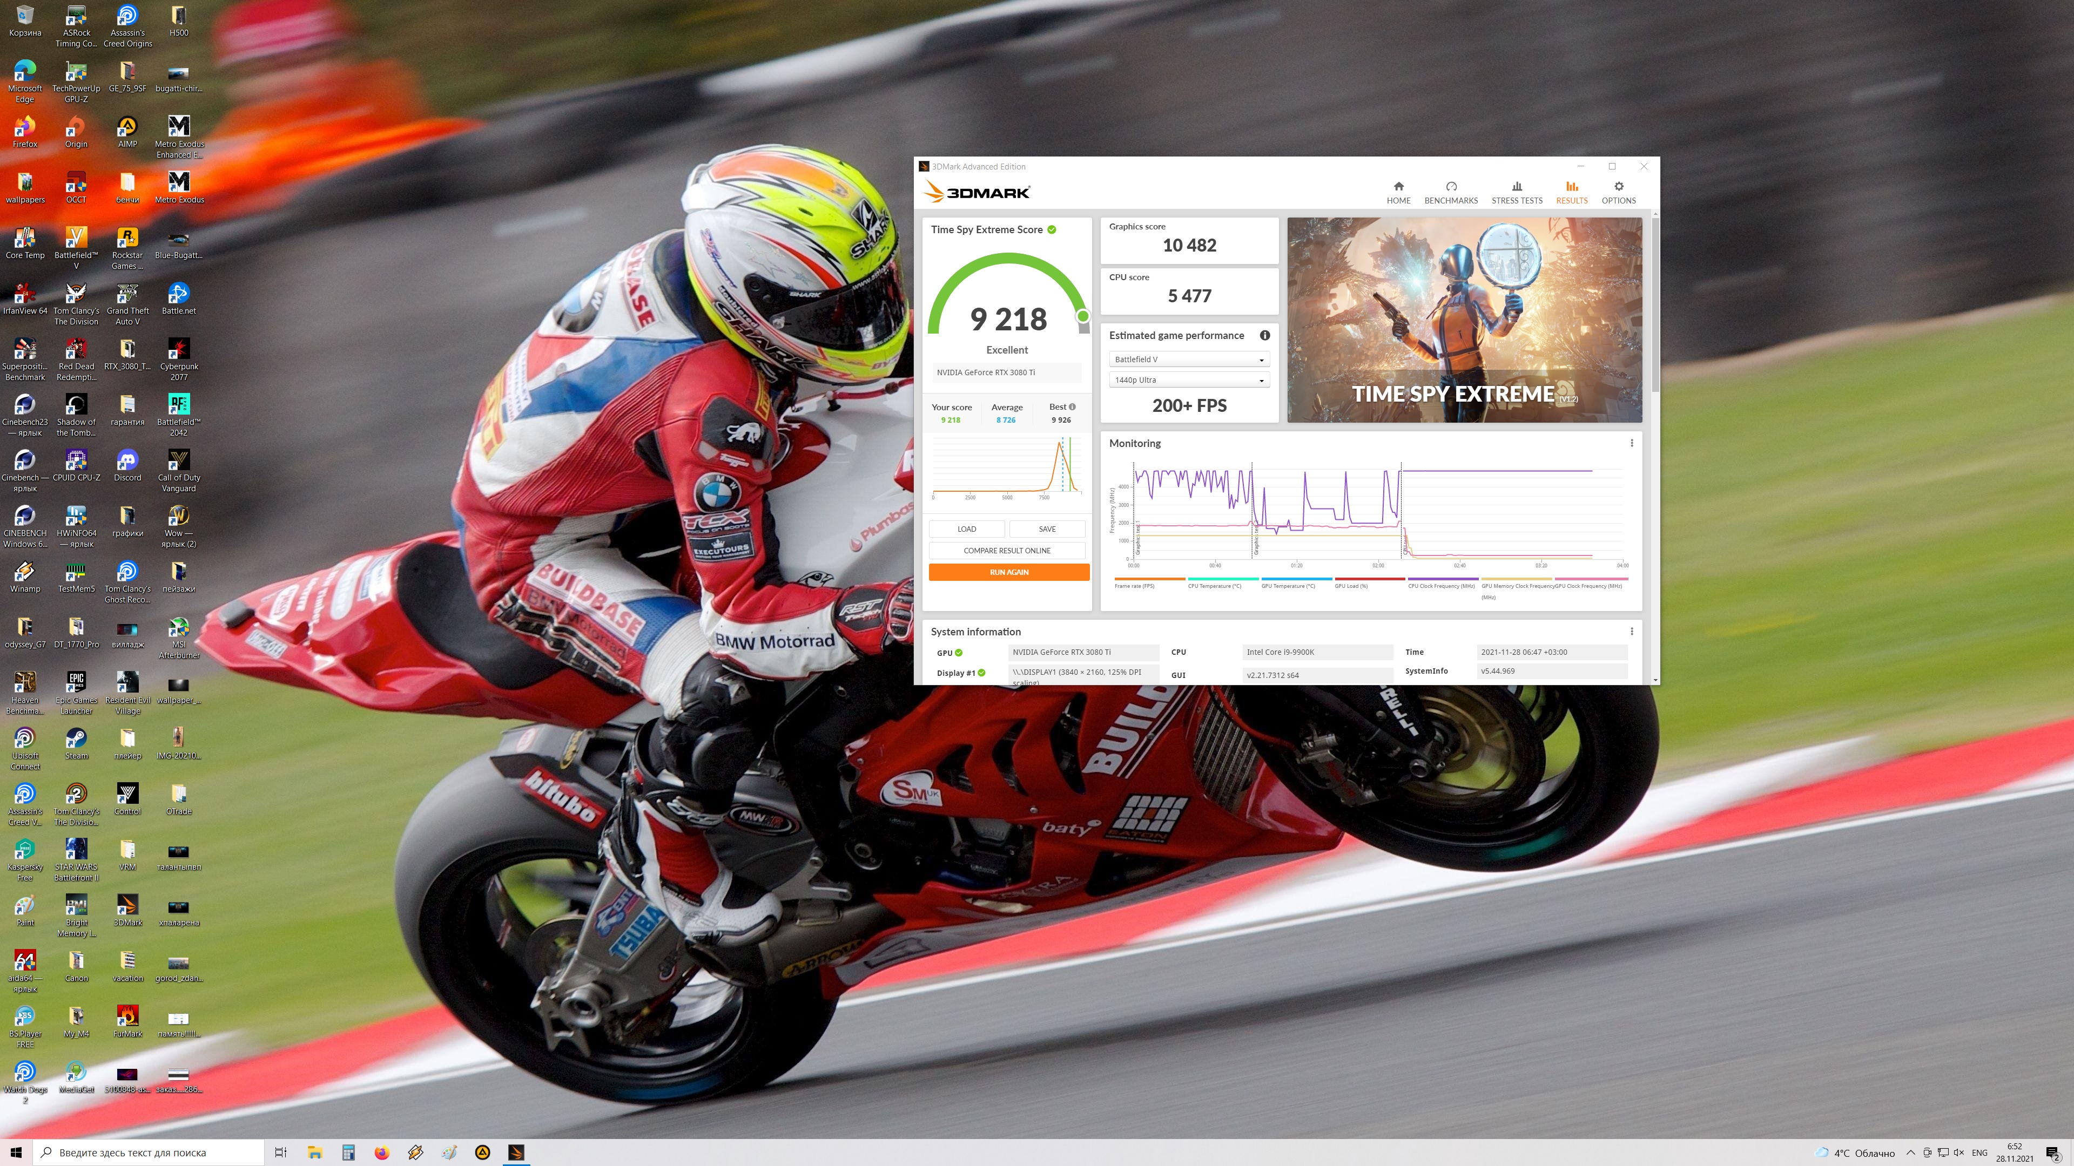The image size is (2074, 1166).
Task: Open the STRESS TESTS section
Action: (1516, 192)
